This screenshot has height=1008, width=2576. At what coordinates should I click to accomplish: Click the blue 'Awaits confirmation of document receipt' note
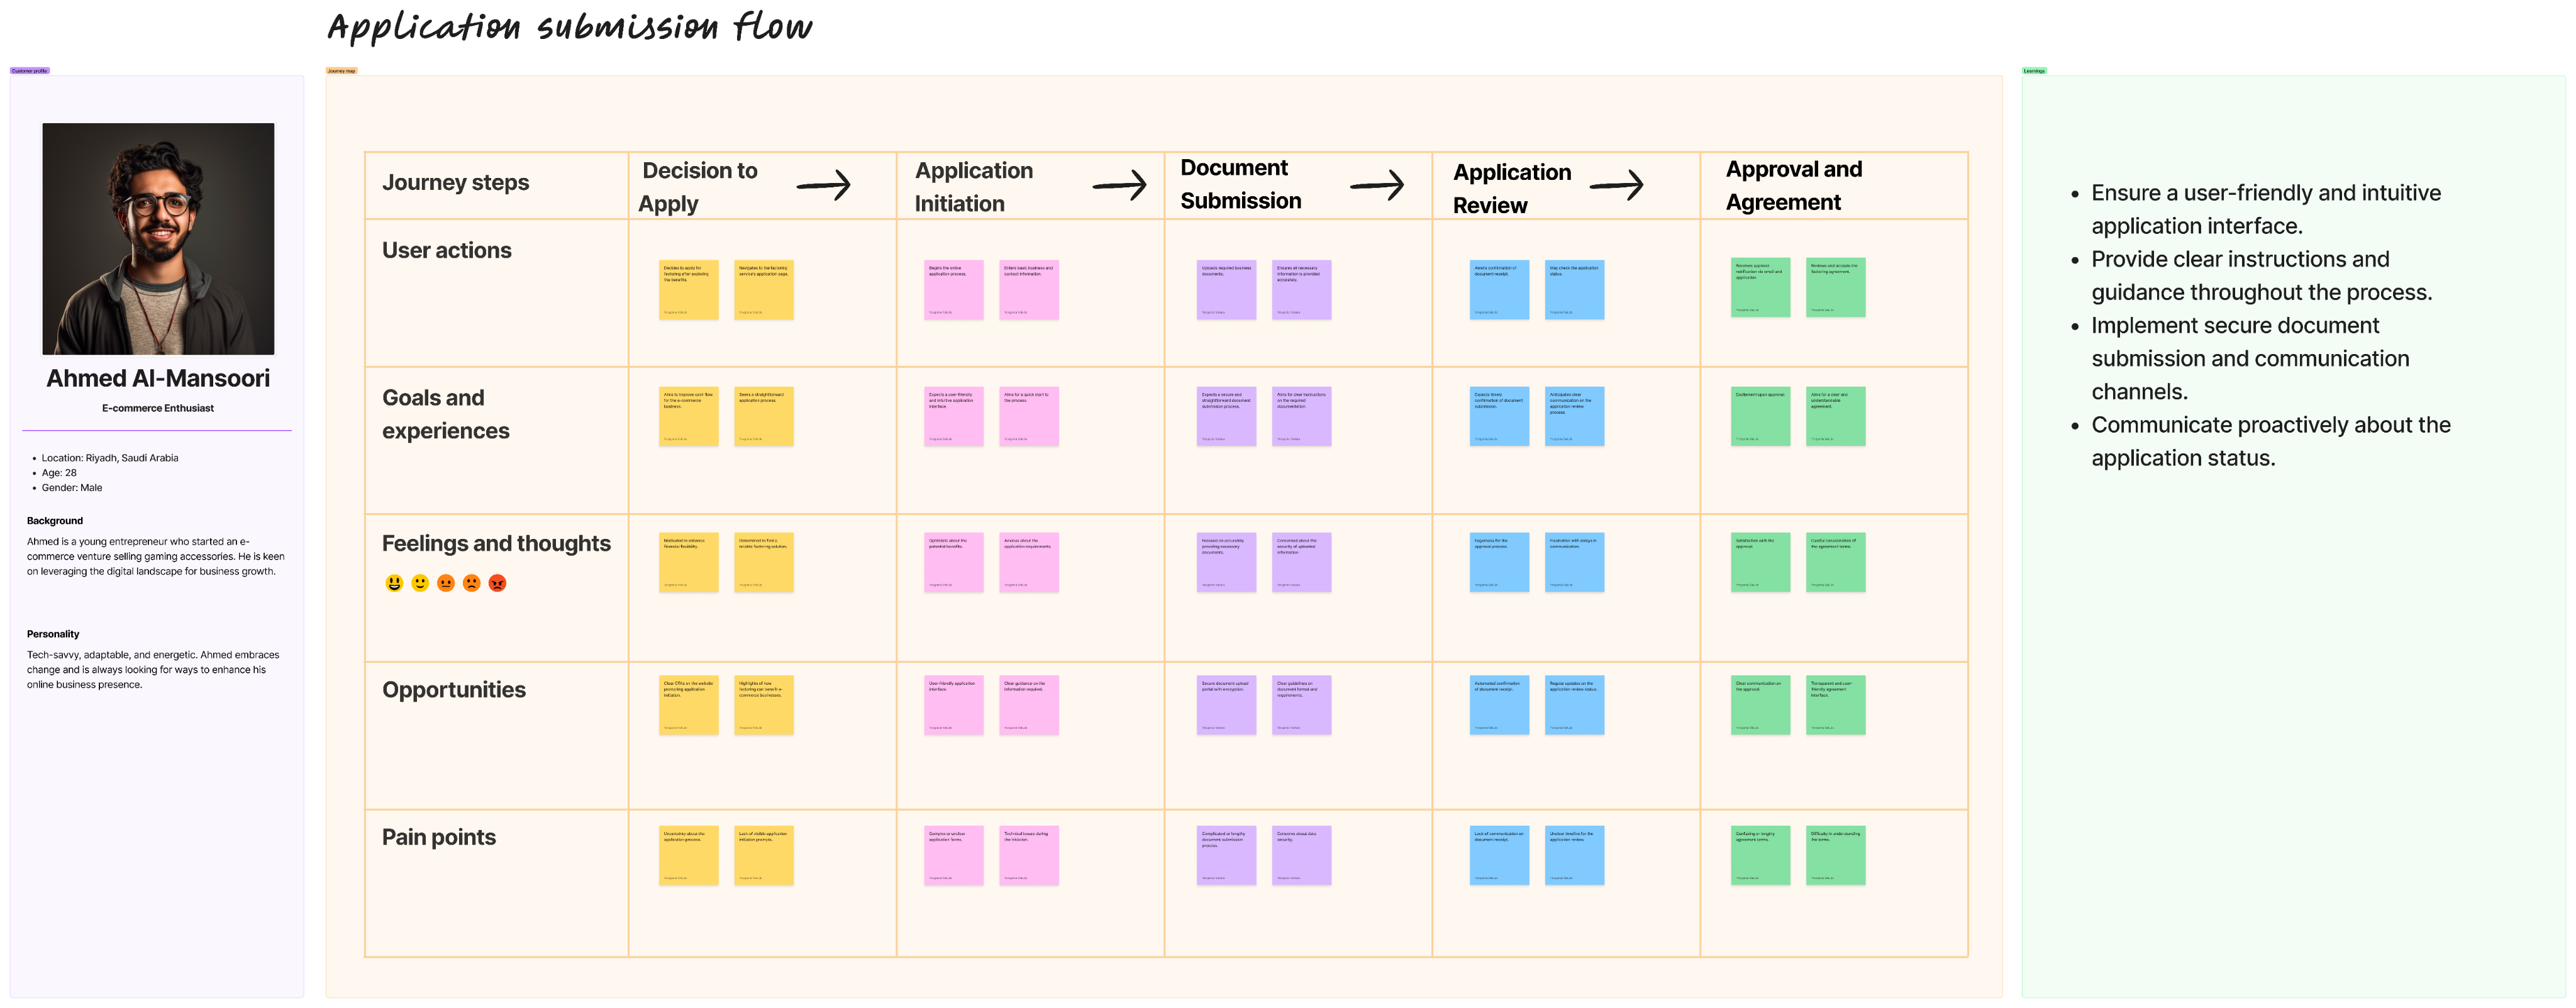coord(1500,290)
